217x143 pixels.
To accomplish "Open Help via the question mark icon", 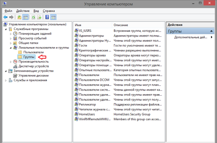I will pos(47,17).
